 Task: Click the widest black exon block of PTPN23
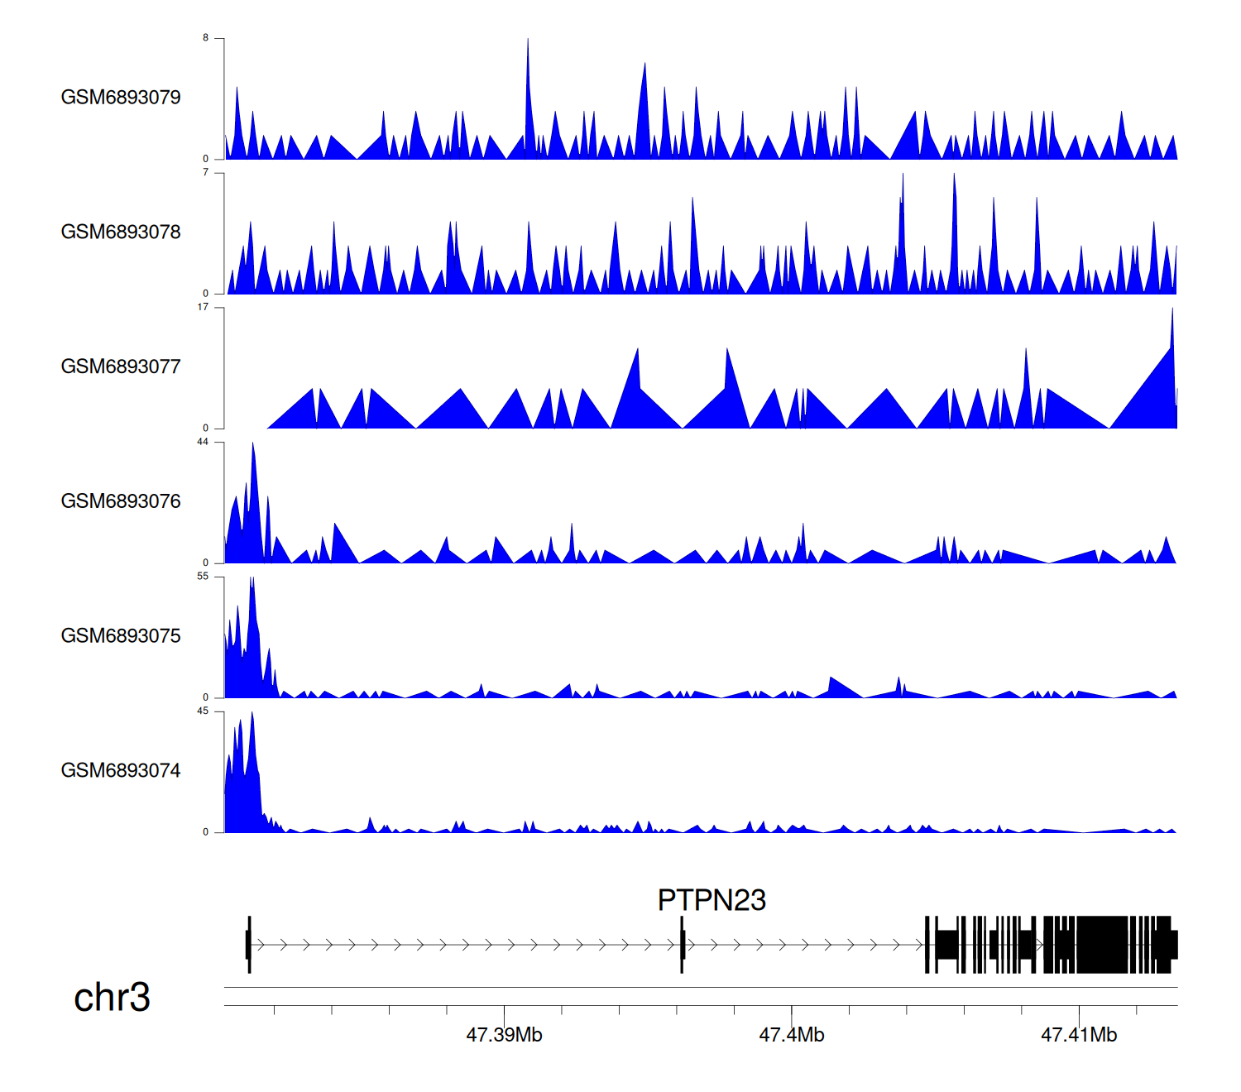[1102, 945]
